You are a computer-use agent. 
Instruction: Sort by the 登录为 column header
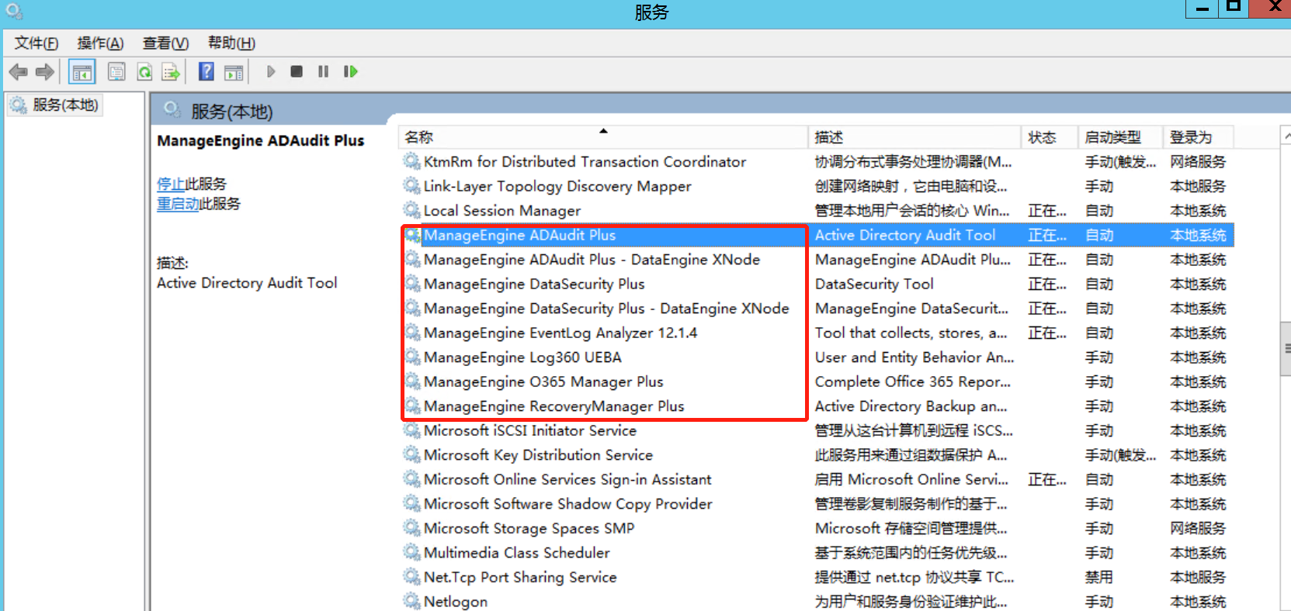pos(1199,137)
